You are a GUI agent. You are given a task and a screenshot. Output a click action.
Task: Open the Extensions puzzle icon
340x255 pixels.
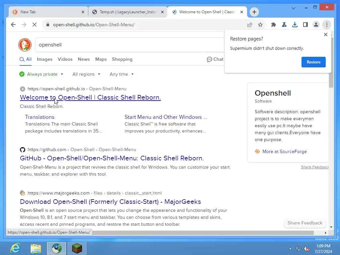coord(274,25)
